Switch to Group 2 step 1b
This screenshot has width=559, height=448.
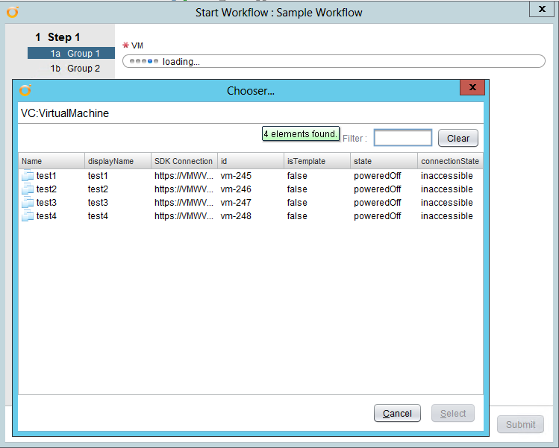72,69
